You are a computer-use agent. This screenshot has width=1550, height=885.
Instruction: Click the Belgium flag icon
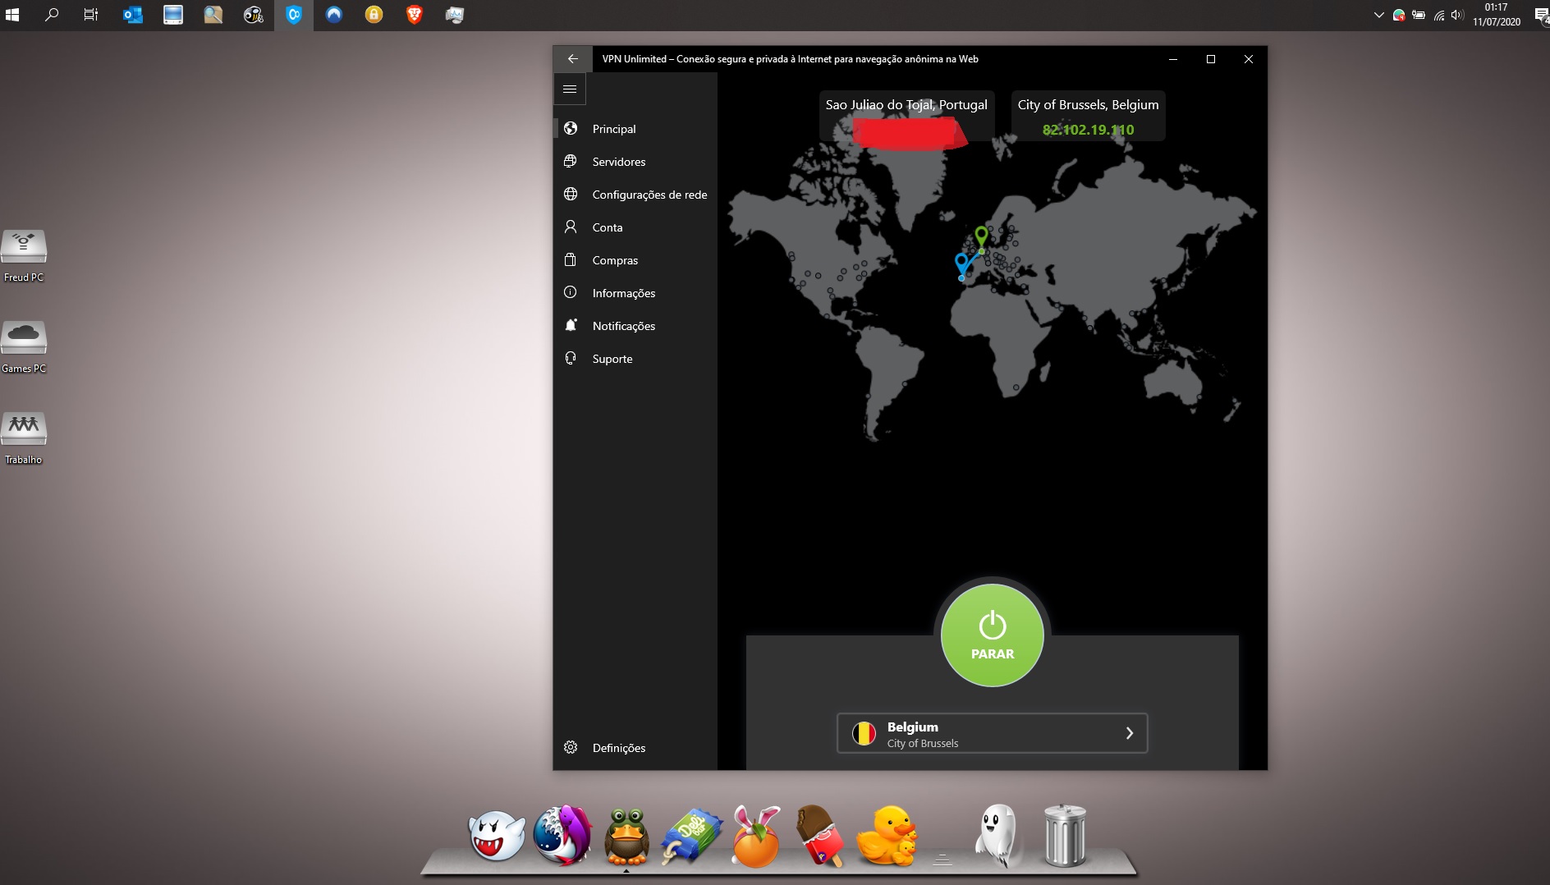click(864, 733)
